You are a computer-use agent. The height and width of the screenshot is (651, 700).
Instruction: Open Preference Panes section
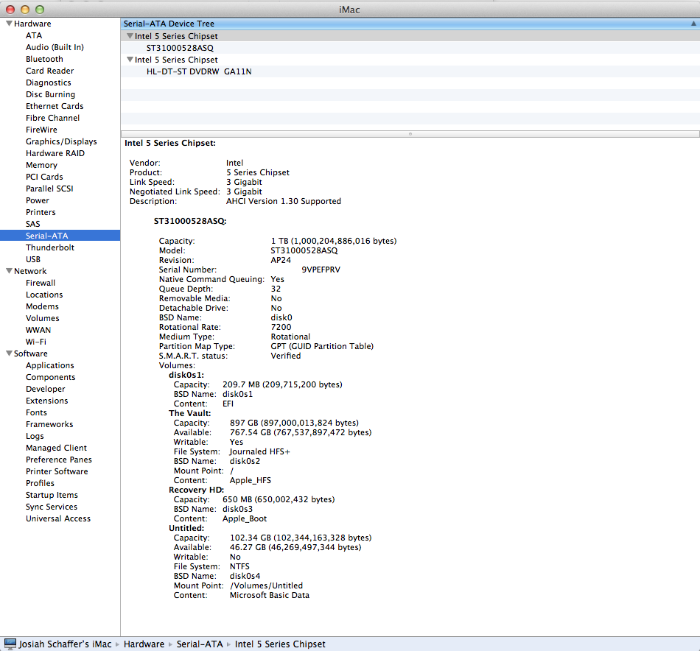[x=59, y=460]
